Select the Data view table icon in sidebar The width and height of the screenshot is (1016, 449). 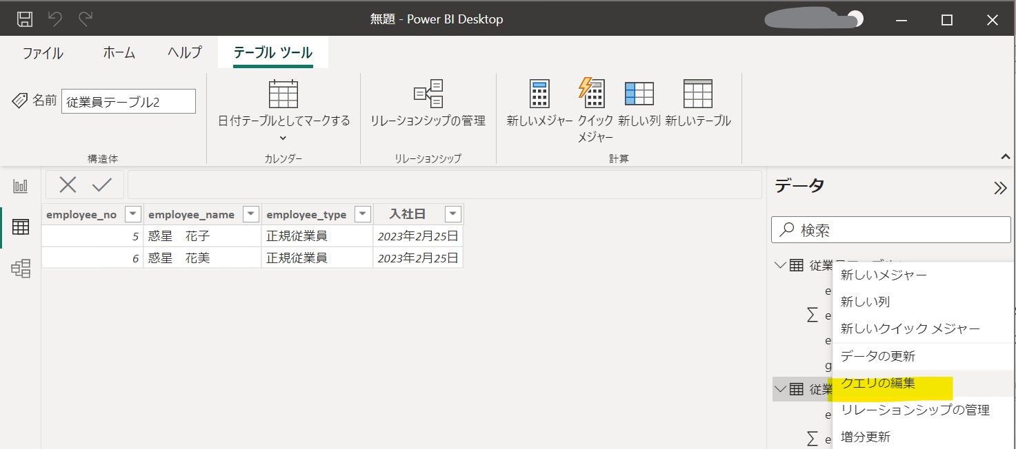pyautogui.click(x=21, y=227)
